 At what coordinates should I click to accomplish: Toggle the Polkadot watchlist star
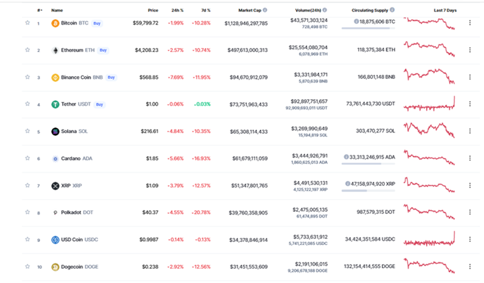point(28,212)
